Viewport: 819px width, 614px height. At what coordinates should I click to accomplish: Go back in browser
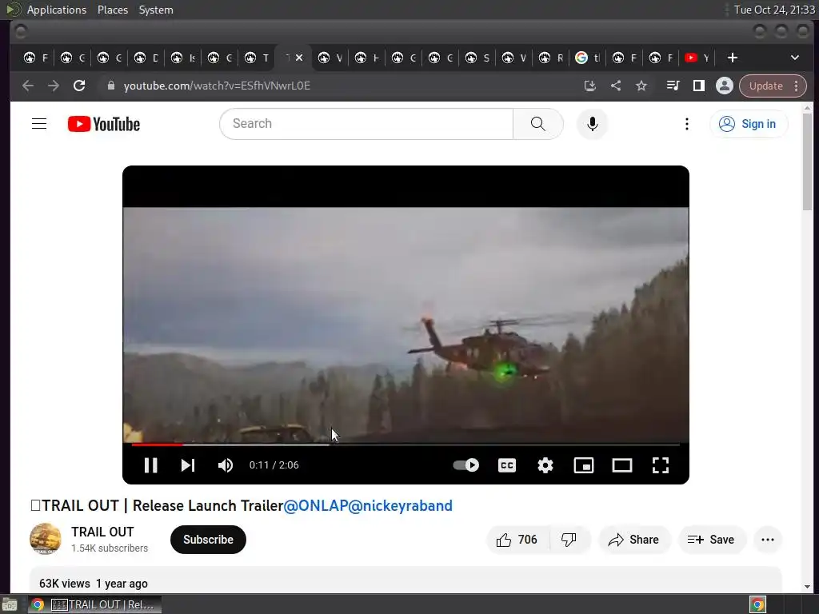point(28,86)
